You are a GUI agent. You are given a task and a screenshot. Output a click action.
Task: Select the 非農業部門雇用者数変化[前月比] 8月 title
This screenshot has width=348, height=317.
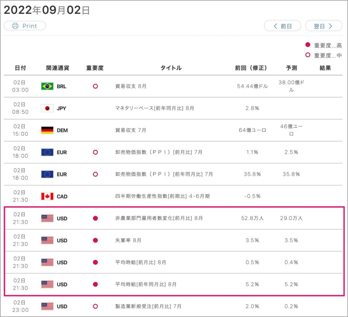(x=159, y=218)
